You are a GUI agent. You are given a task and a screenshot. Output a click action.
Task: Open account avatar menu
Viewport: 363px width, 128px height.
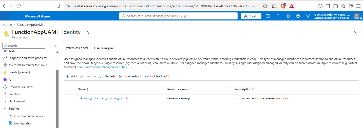click(356, 16)
